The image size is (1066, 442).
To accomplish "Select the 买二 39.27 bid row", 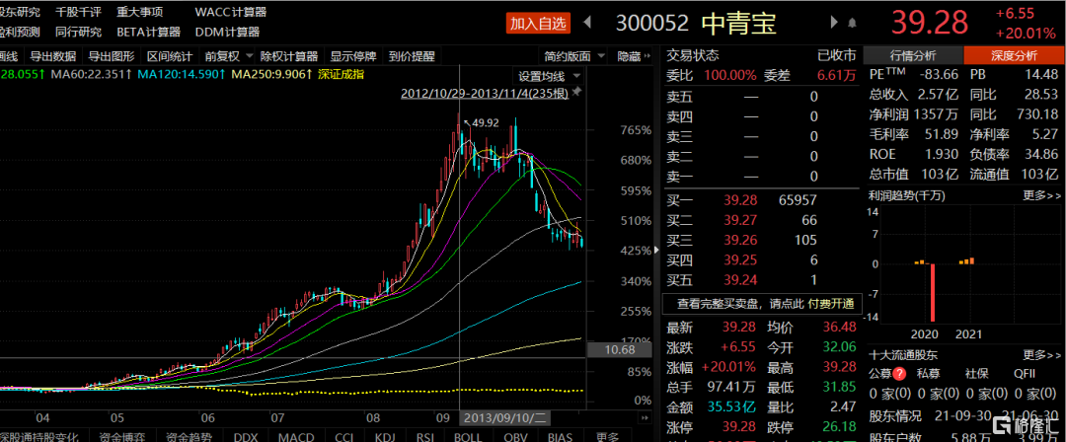I will pos(761,220).
